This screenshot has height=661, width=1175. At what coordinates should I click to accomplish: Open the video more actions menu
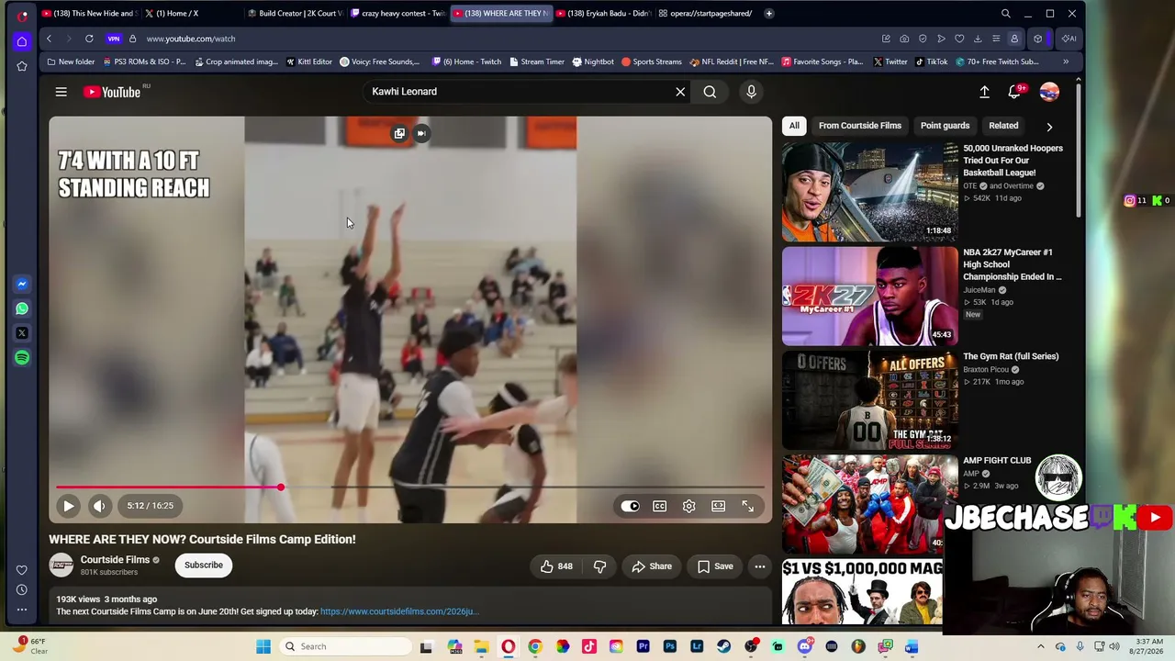pos(759,566)
